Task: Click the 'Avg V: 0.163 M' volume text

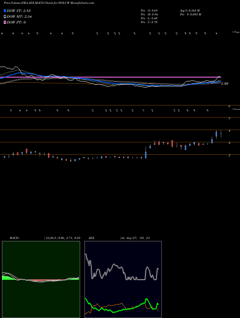Action: (x=190, y=11)
